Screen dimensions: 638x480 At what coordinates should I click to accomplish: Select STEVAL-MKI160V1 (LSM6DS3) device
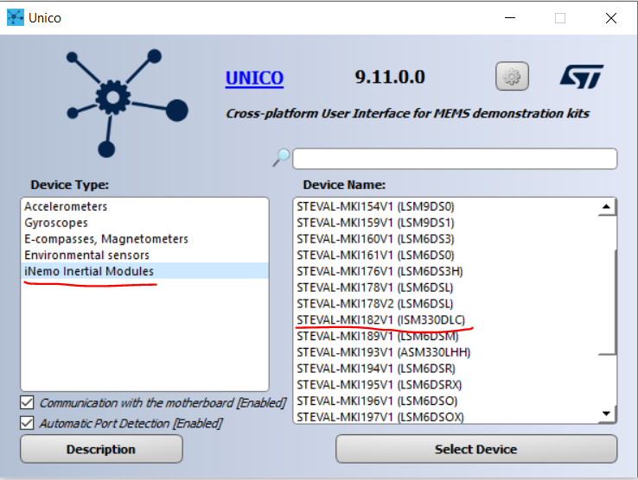pyautogui.click(x=445, y=239)
